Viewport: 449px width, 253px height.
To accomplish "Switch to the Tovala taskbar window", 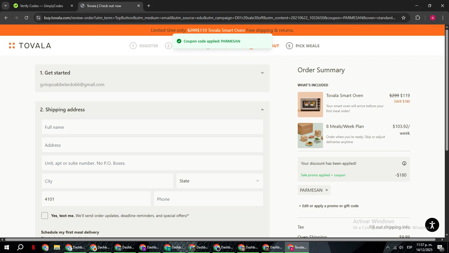I will pyautogui.click(x=297, y=247).
